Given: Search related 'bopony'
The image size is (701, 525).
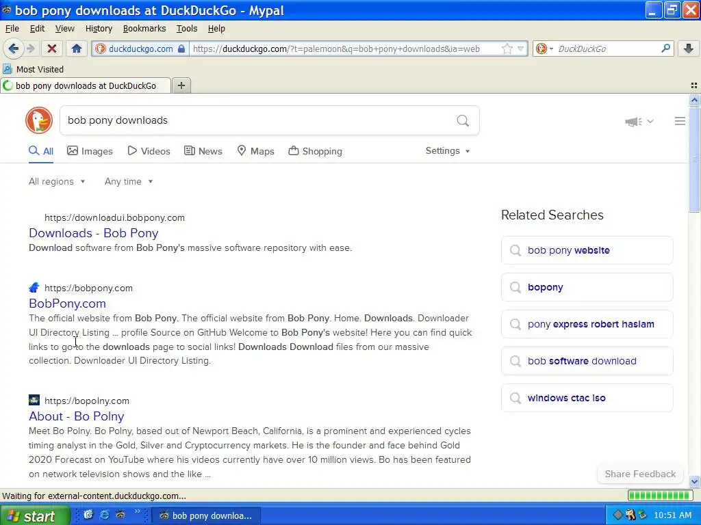Looking at the screenshot, I should click(587, 287).
